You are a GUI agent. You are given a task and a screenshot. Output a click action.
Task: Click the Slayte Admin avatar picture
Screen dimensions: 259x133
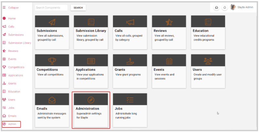pos(233,7)
